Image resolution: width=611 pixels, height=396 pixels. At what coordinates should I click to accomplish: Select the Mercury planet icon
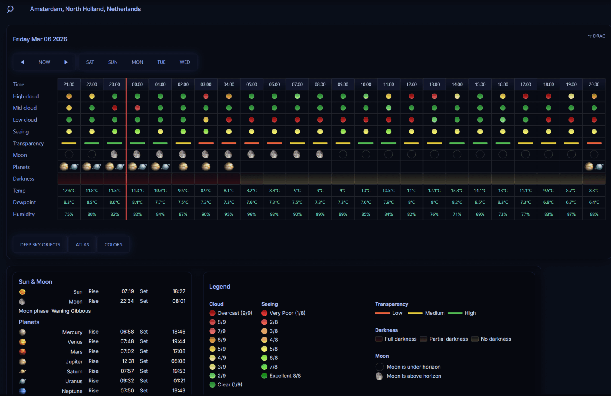[x=22, y=332]
